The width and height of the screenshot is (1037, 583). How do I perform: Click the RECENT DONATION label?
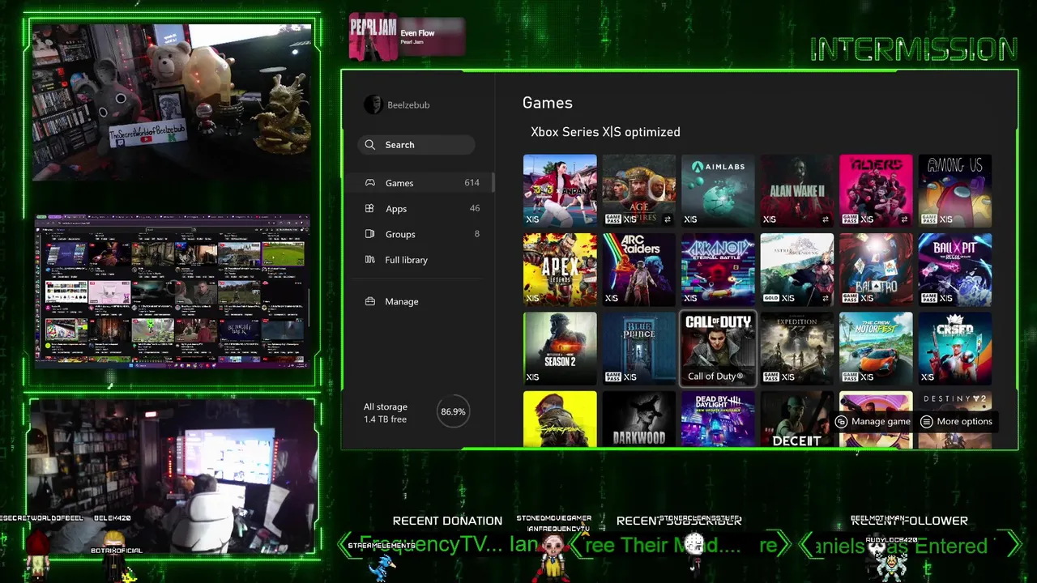pos(447,521)
